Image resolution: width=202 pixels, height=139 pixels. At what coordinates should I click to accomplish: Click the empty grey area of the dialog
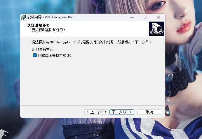[93, 81]
